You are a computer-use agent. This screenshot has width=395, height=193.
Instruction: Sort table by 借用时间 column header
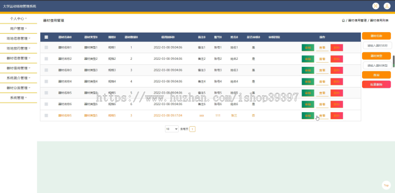168,37
